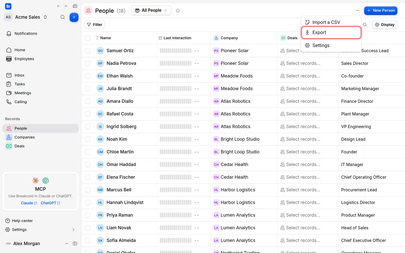Check the Priya Raman row checkbox

pos(88,215)
